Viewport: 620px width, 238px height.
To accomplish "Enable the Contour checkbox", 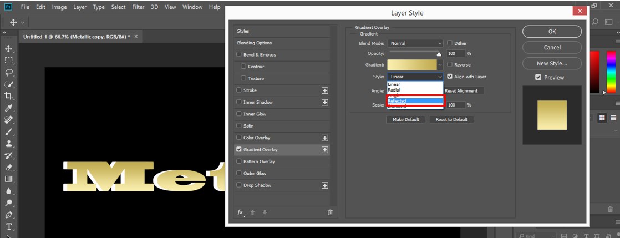I will point(243,67).
